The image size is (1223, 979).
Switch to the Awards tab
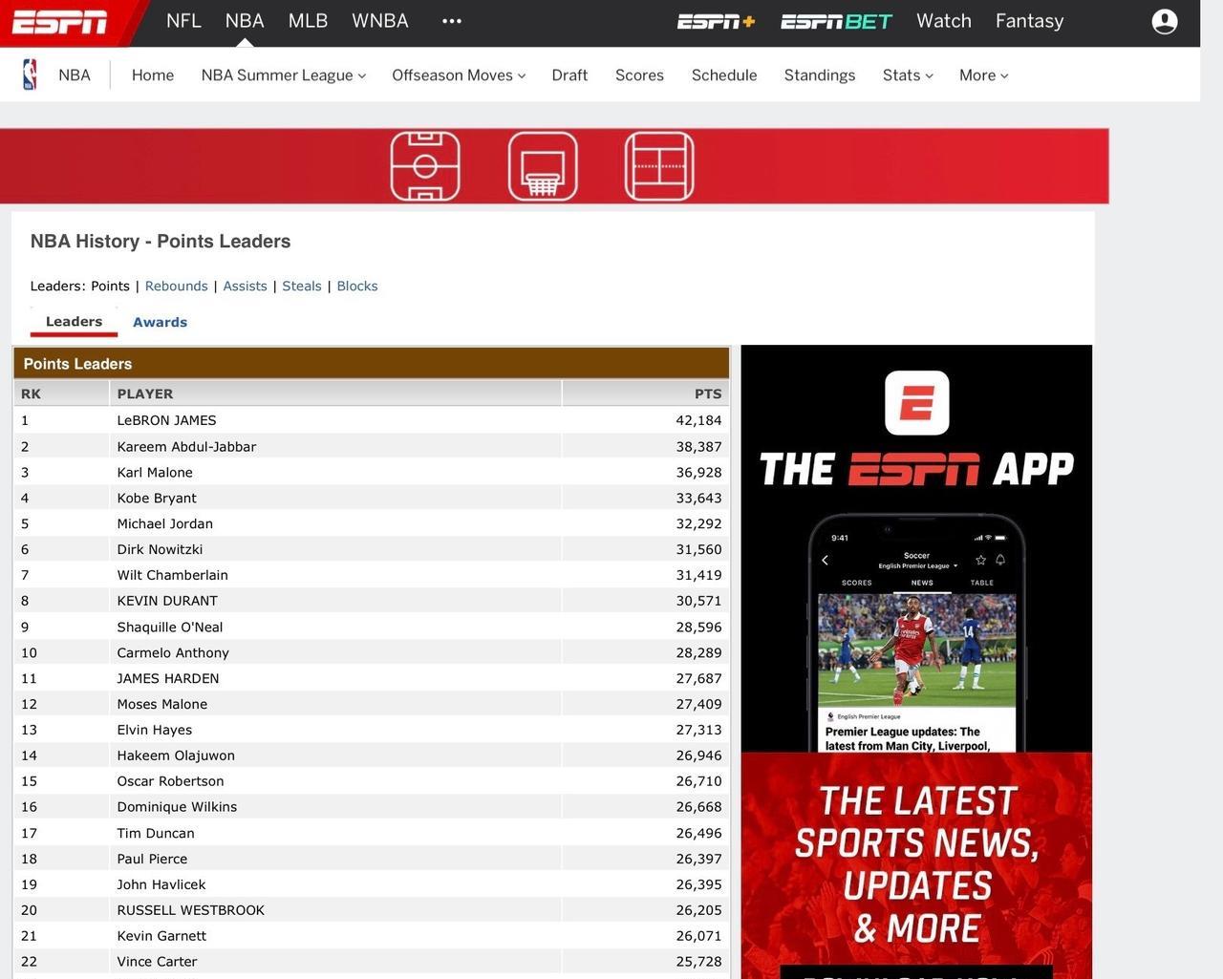[x=160, y=323]
